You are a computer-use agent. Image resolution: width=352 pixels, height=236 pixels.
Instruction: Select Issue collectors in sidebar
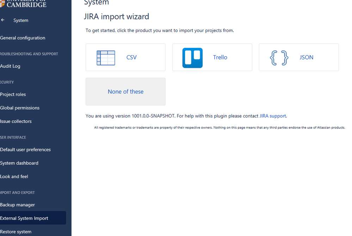[x=16, y=121]
